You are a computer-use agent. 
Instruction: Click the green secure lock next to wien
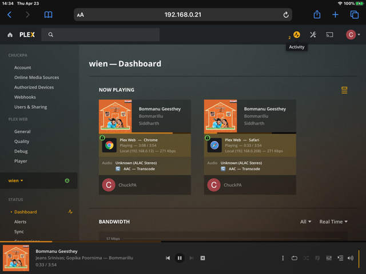(x=67, y=180)
